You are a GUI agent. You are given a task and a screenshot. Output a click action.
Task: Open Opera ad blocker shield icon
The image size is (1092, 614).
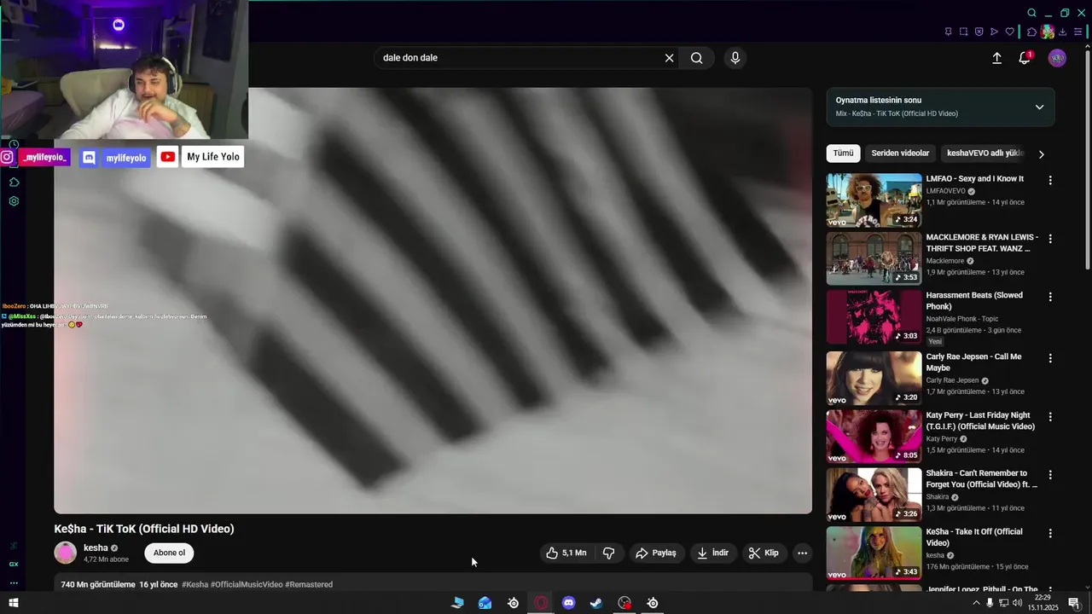point(979,32)
